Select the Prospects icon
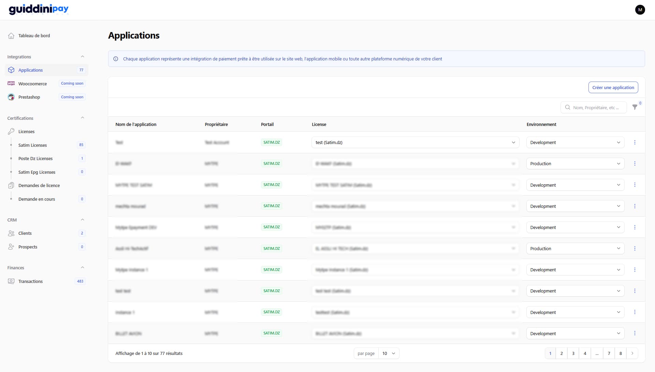Screen dimensions: 655x372 (11, 247)
